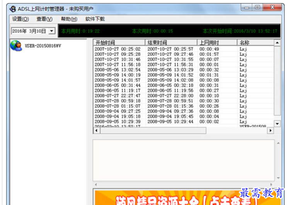Click the table horizontal scrollbar thumb
The height and width of the screenshot is (205, 287).
pyautogui.click(x=153, y=130)
